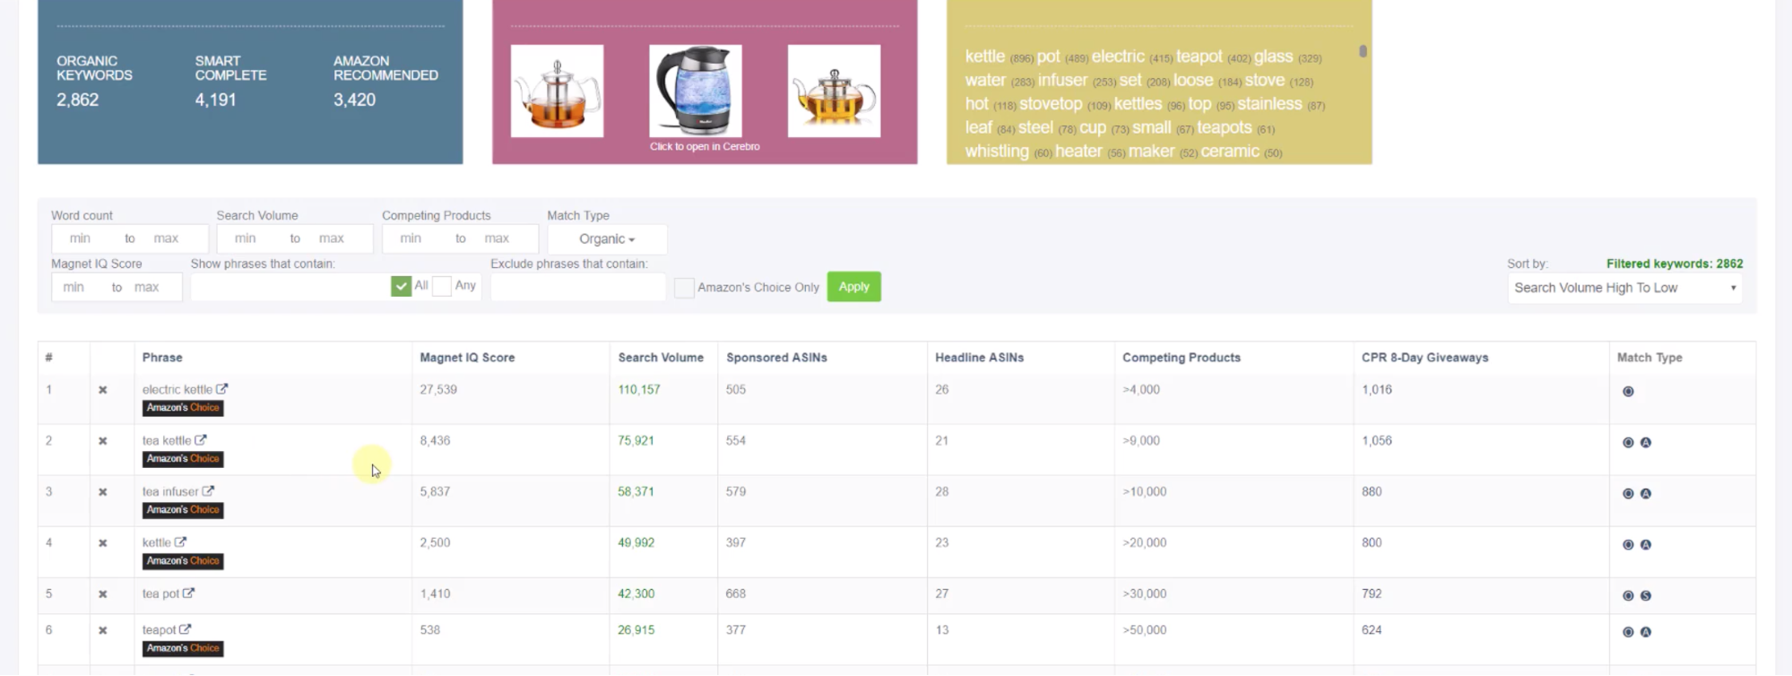Sort by Sponsored ASINs column header

(776, 358)
